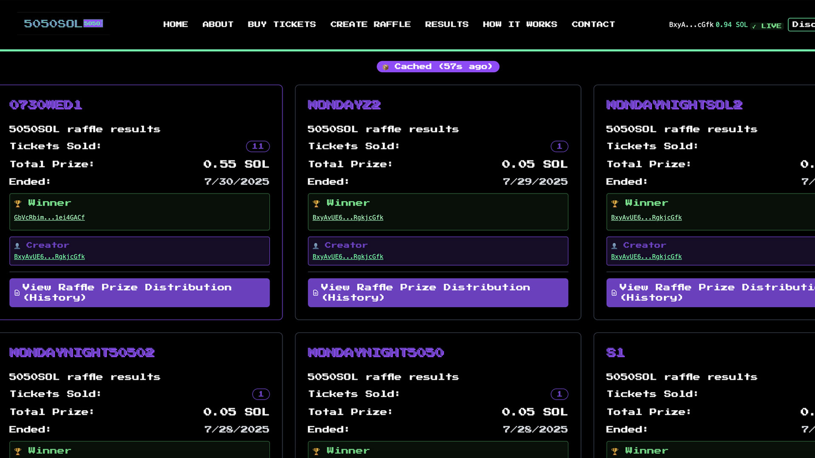Image resolution: width=815 pixels, height=458 pixels.
Task: Click the LIVE status indicator
Action: tap(767, 26)
